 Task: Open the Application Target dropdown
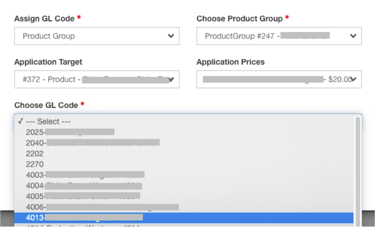click(96, 79)
